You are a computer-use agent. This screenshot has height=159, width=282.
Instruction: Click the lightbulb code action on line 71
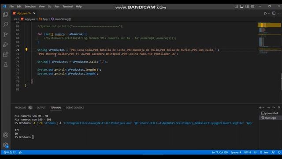click(26, 49)
